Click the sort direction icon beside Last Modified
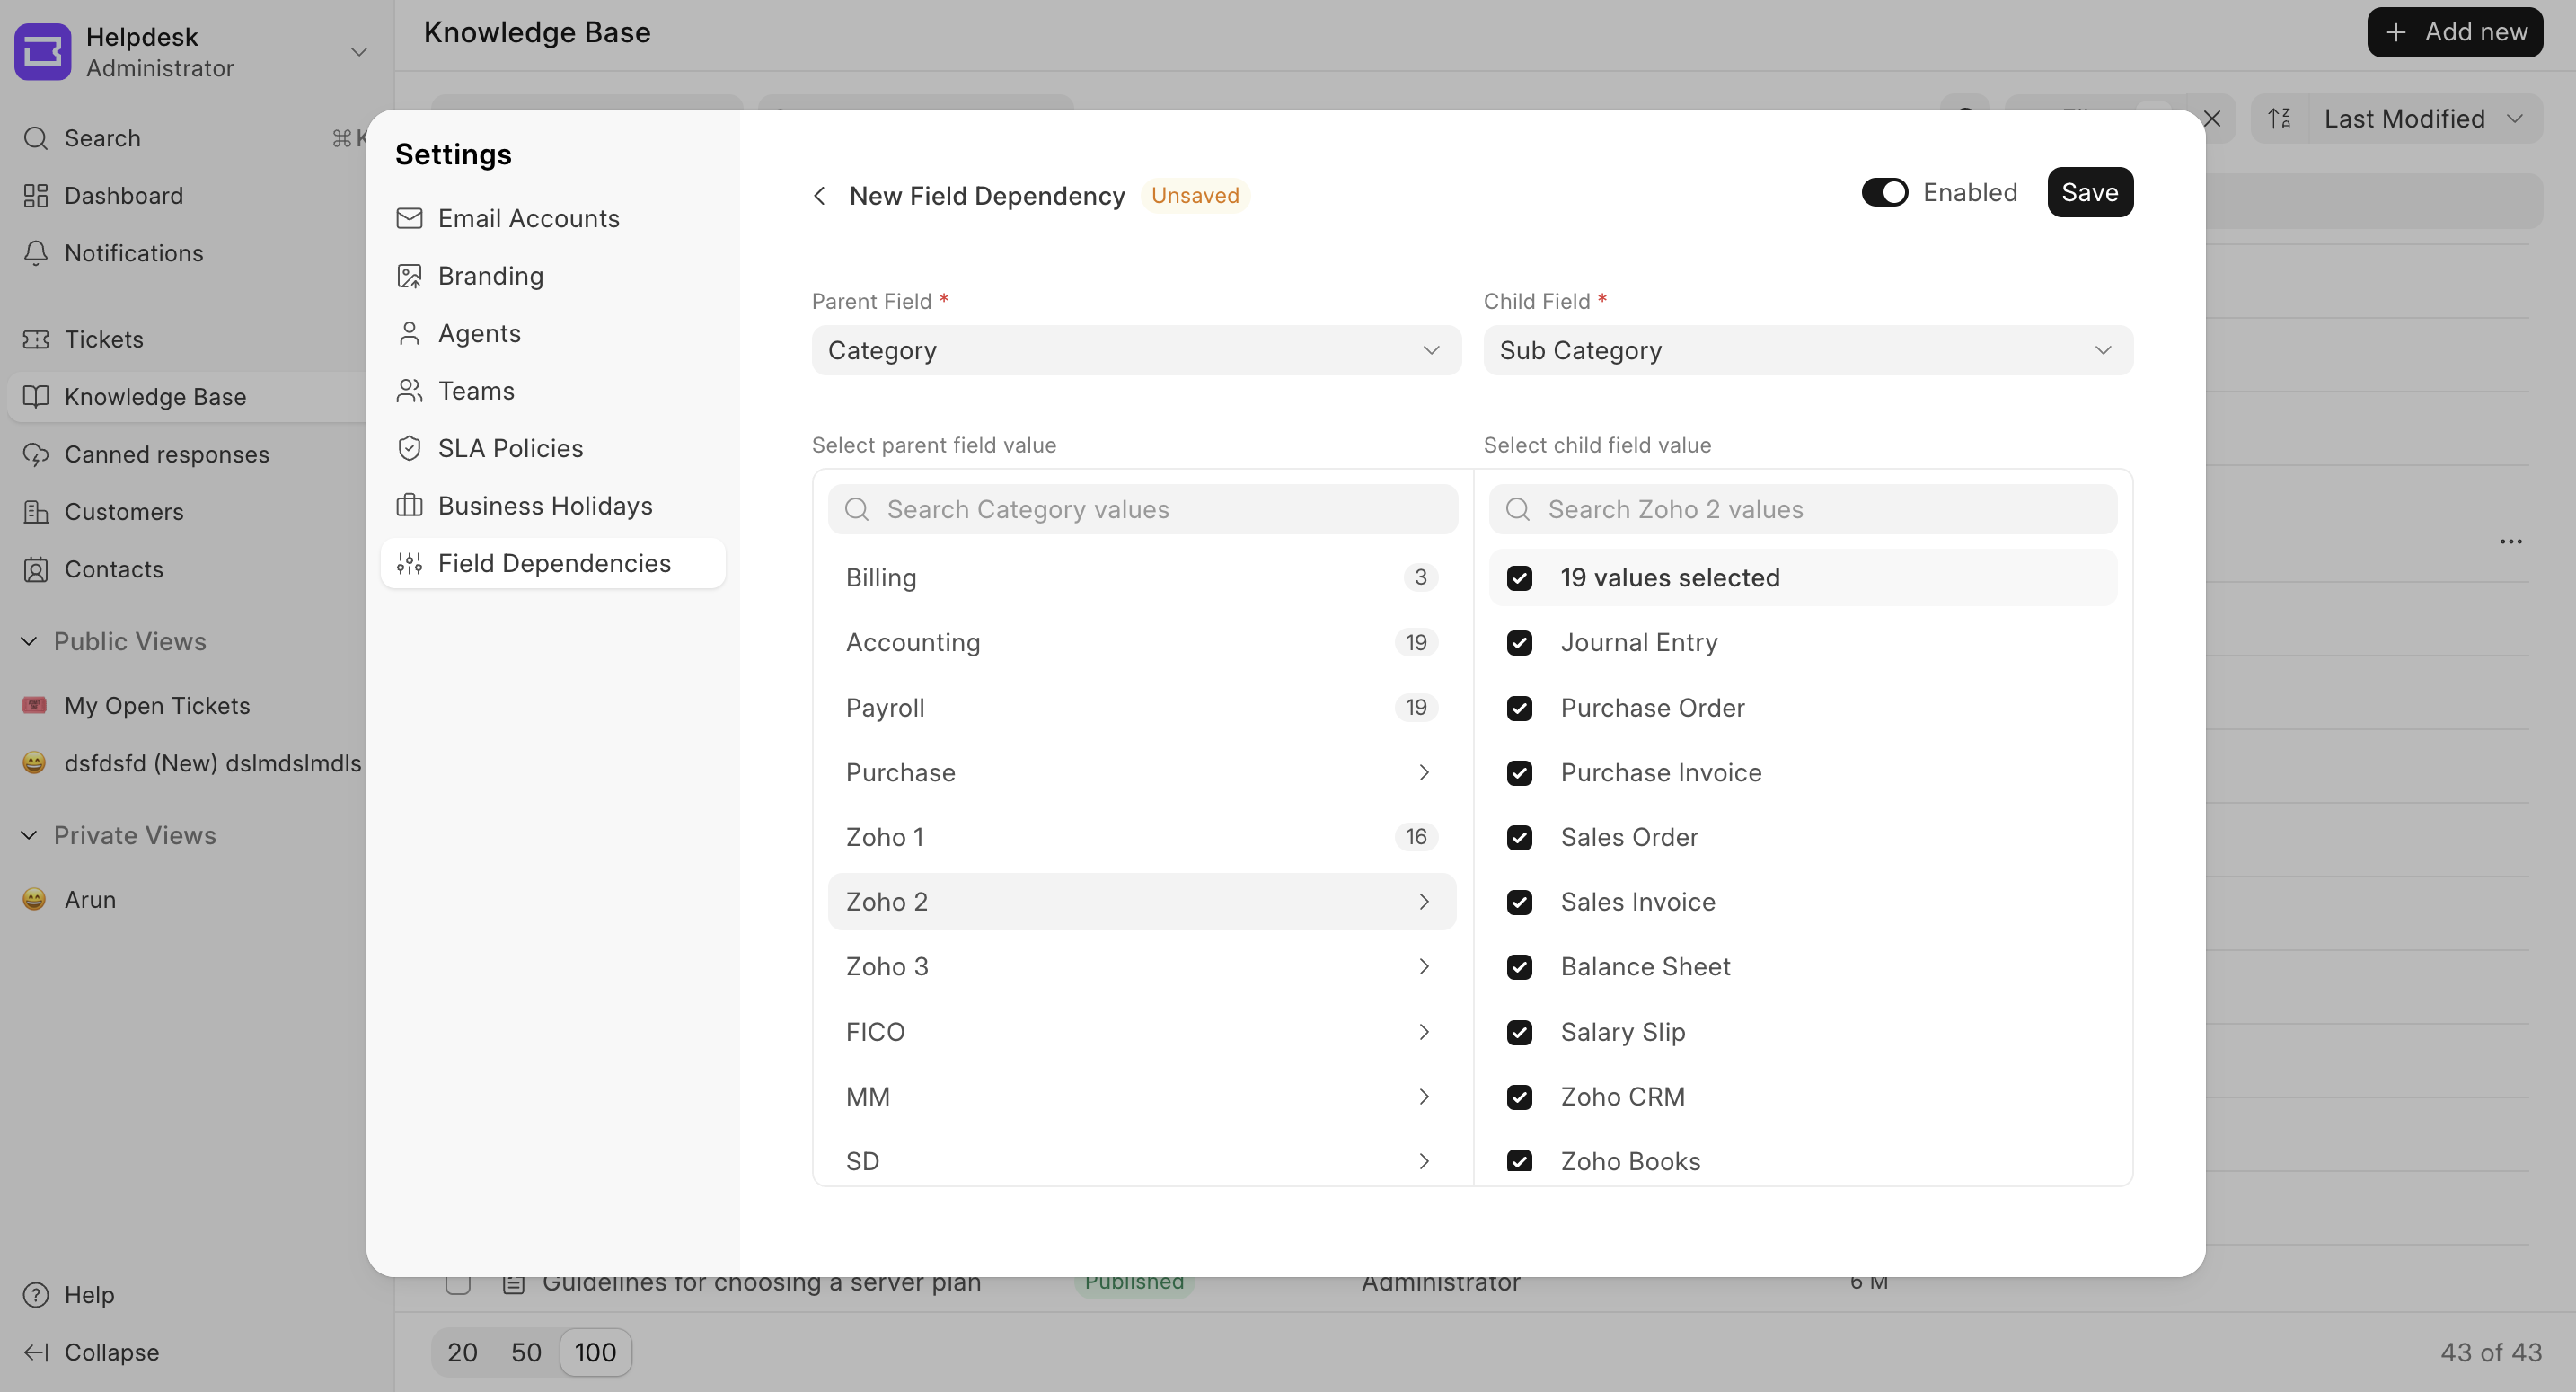Screen dimensions: 2576x1392 click(2279, 119)
